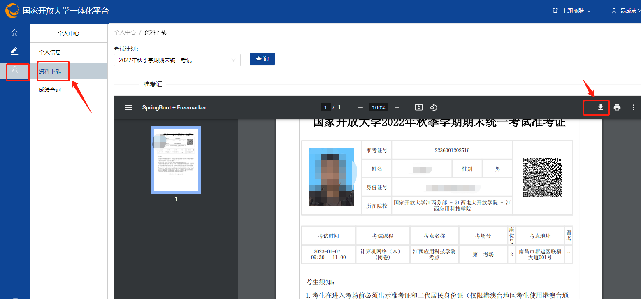The height and width of the screenshot is (299, 641).
Task: Zoom in the PDF with plus icon
Action: pyautogui.click(x=397, y=107)
